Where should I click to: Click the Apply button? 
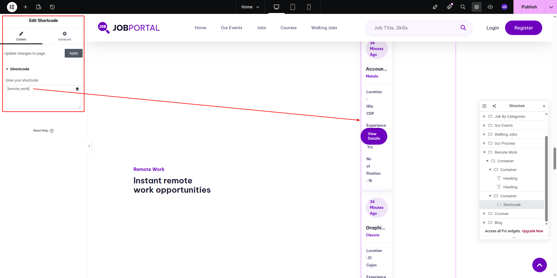coord(74,53)
